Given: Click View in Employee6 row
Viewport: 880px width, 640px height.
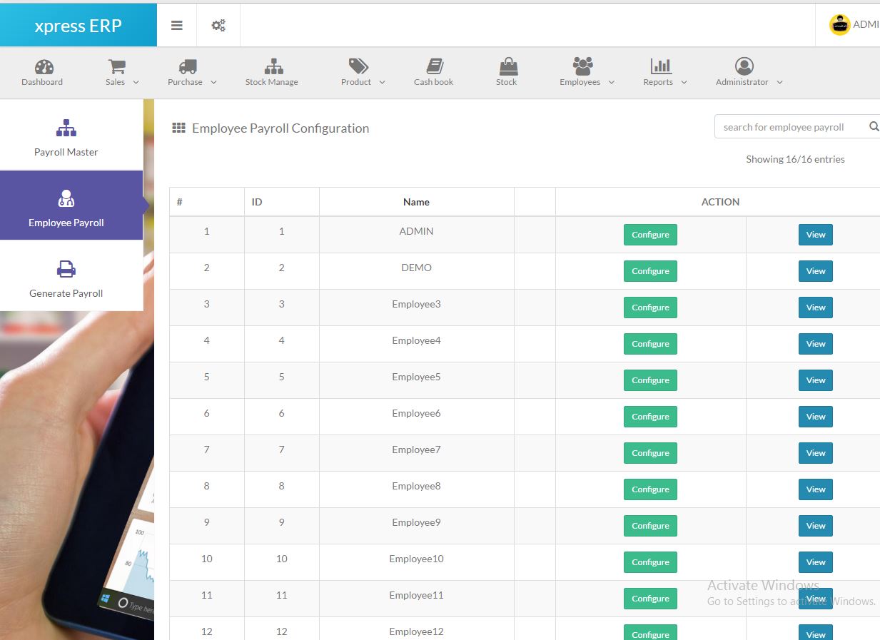Looking at the screenshot, I should click(x=816, y=417).
